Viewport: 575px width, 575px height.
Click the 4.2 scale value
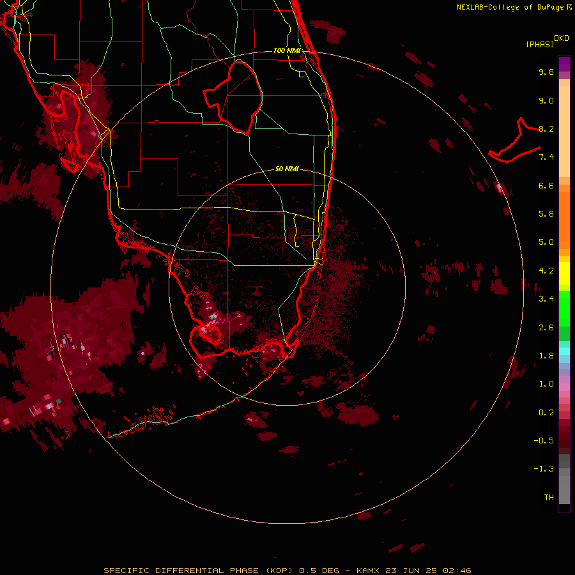click(x=546, y=271)
